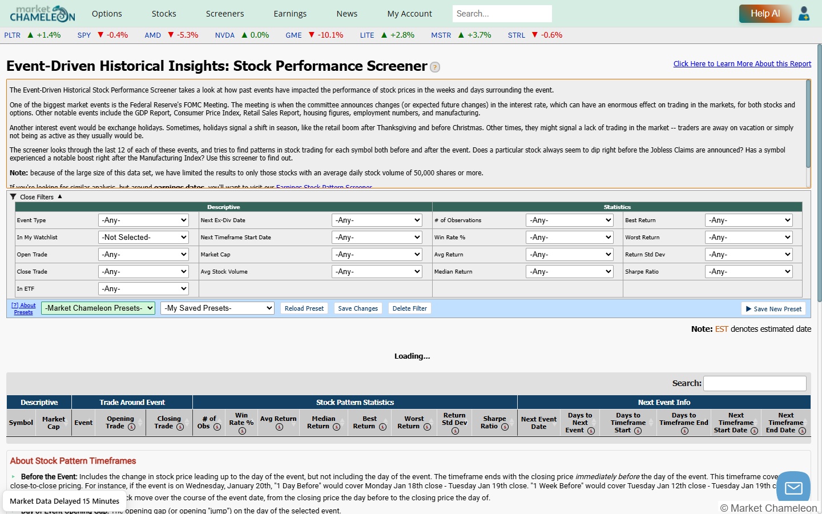Click the Best Return column info icon

[382, 427]
